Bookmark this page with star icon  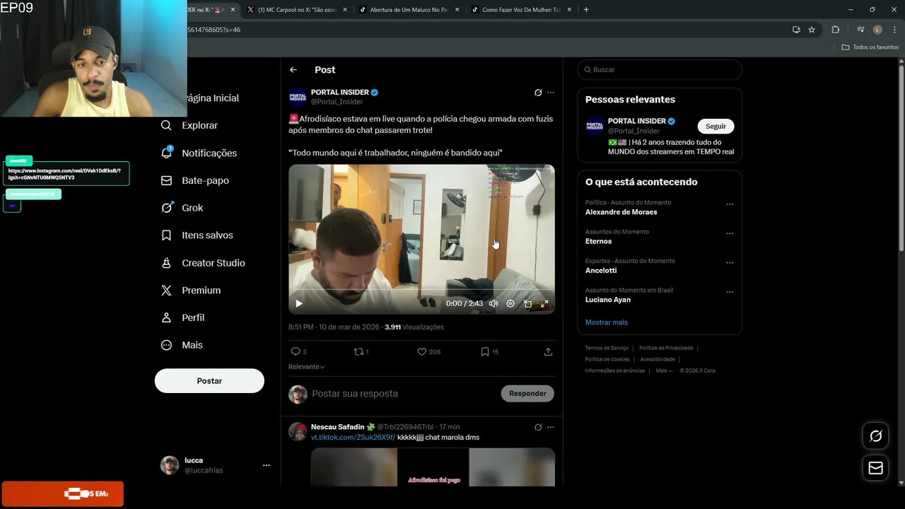click(x=812, y=30)
